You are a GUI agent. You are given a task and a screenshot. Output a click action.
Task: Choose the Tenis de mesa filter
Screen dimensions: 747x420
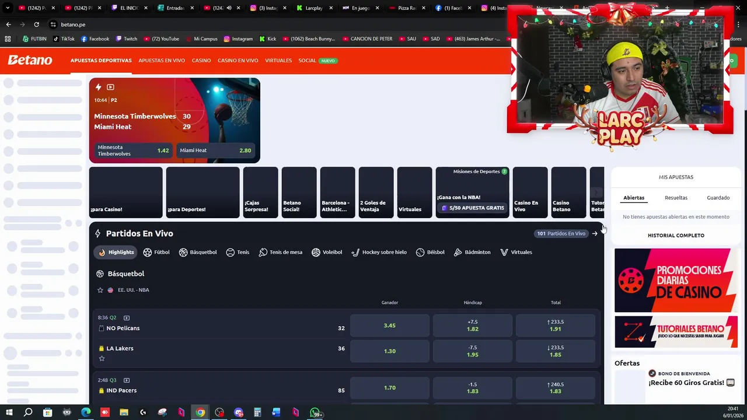pos(281,252)
